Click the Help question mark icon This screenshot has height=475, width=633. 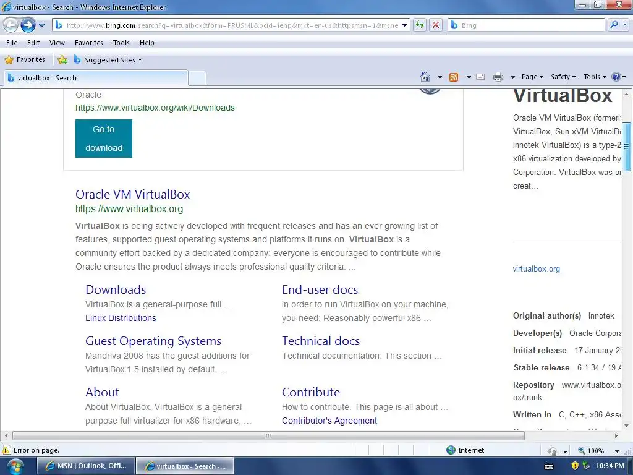pos(616,77)
